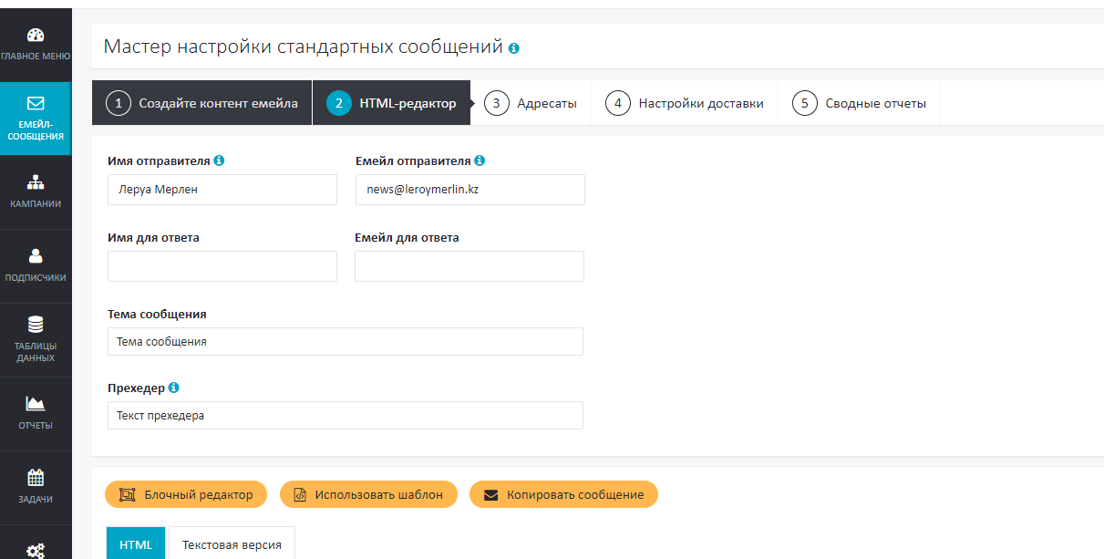Open Таблицы данных database icon

[x=36, y=325]
